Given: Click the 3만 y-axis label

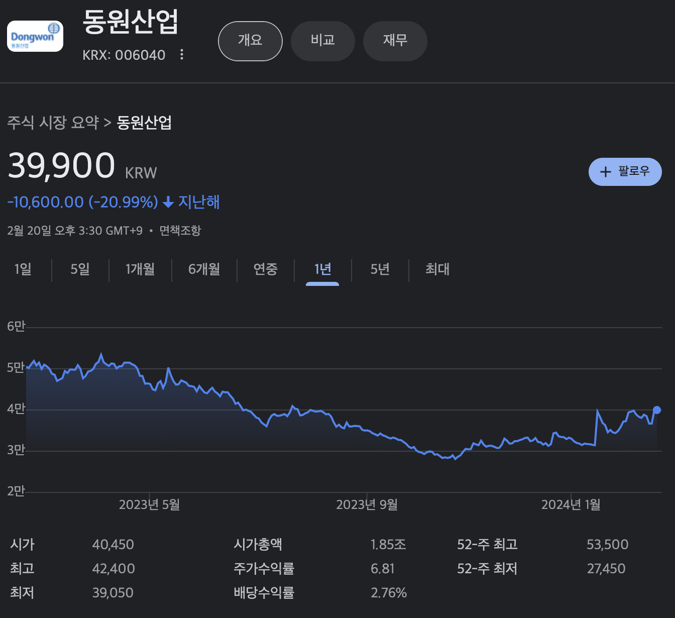Looking at the screenshot, I should 16,450.
